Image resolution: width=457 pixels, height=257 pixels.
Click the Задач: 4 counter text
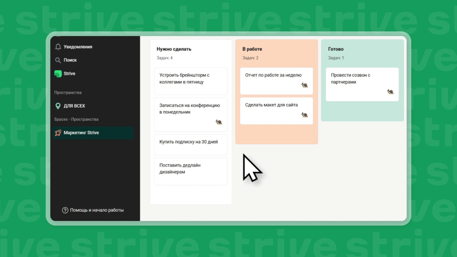(x=165, y=58)
